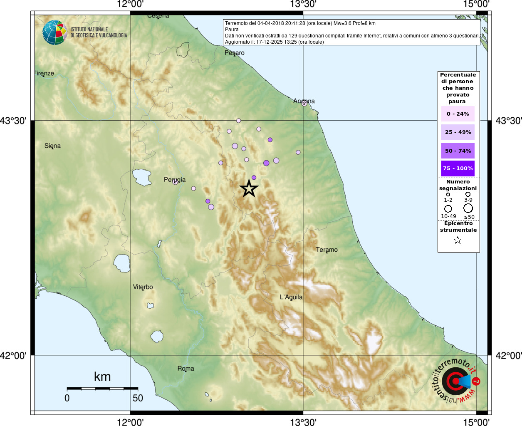522x426 pixels.
Task: Click the Teramo city label
Action: [x=327, y=250]
